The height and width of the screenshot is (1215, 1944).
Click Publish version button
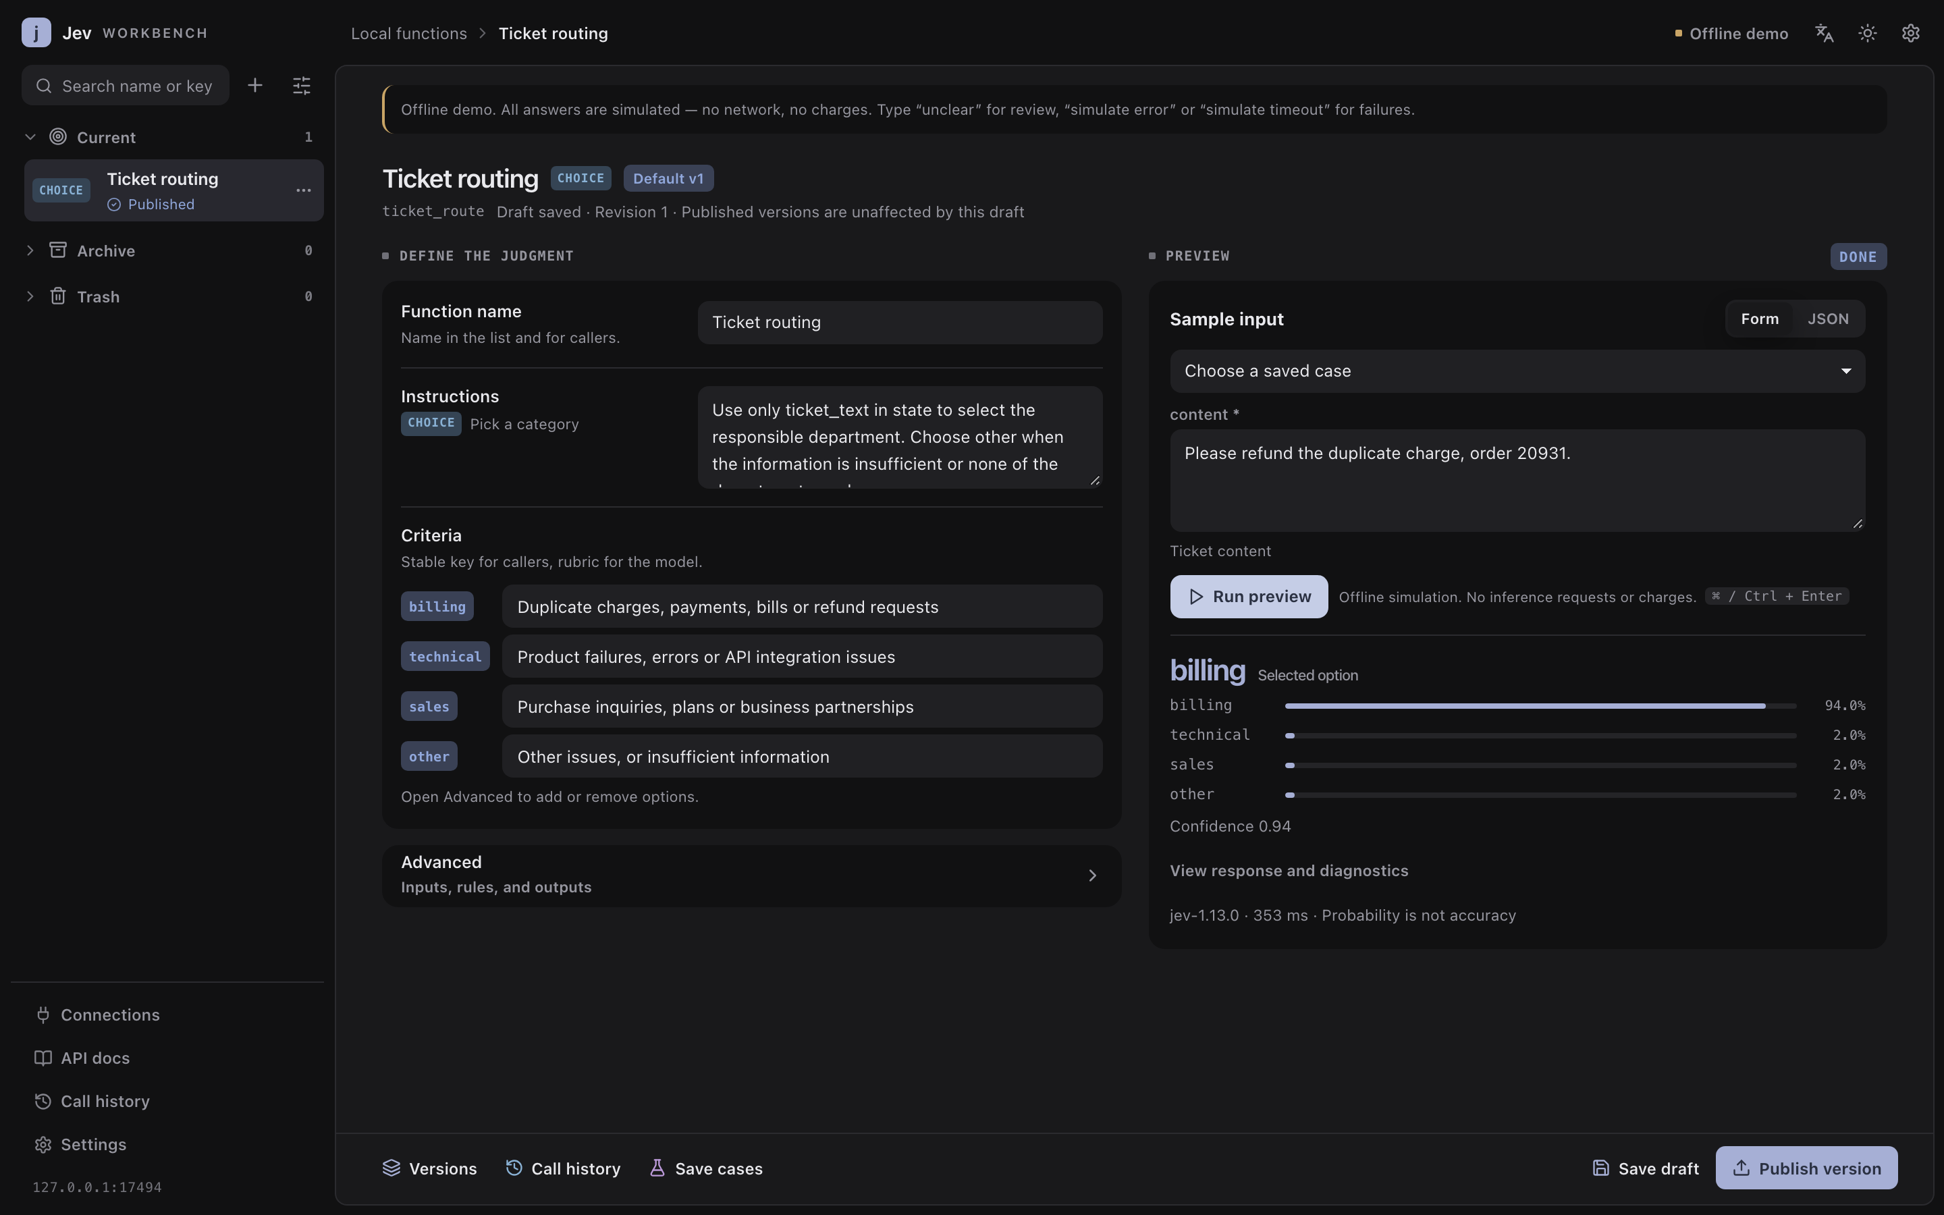pos(1806,1168)
